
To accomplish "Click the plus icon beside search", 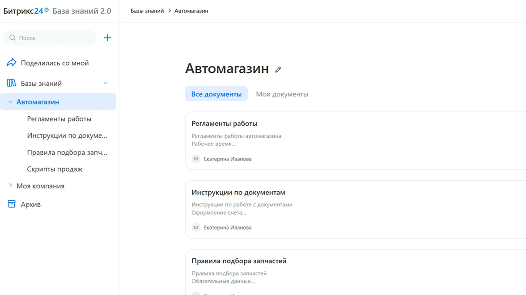I will tap(107, 38).
